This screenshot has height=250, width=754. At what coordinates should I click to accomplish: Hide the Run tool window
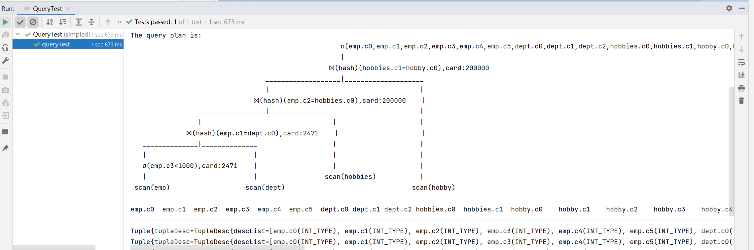(742, 8)
